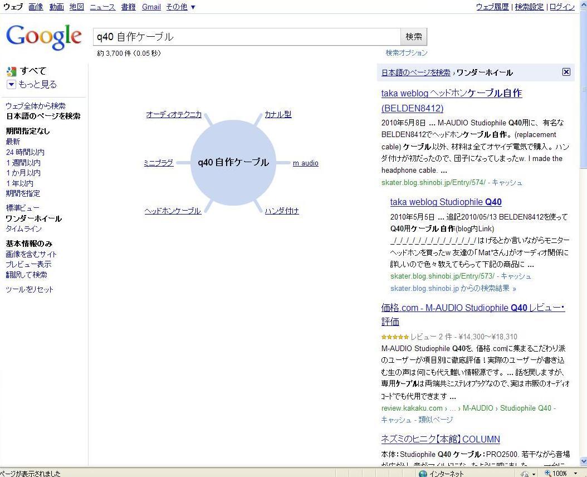Open 検索オプション link
Image resolution: width=587 pixels, height=477 pixels.
407,53
